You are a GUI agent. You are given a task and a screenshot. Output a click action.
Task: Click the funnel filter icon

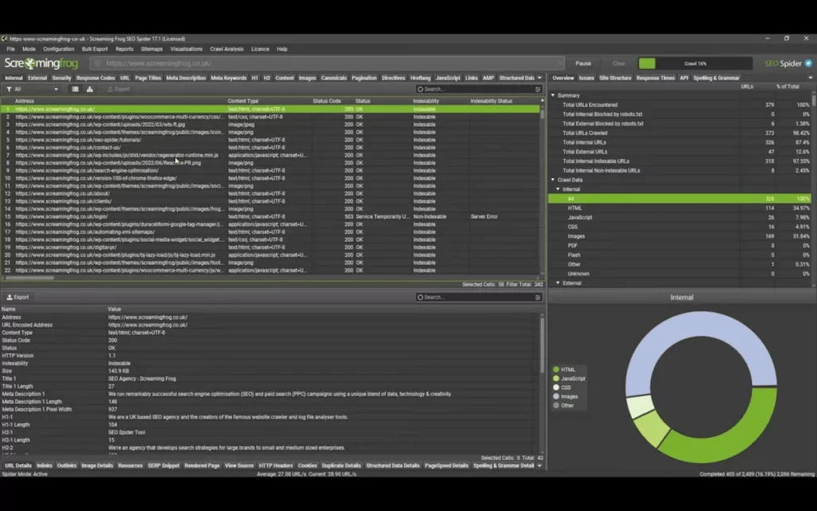tap(8, 89)
